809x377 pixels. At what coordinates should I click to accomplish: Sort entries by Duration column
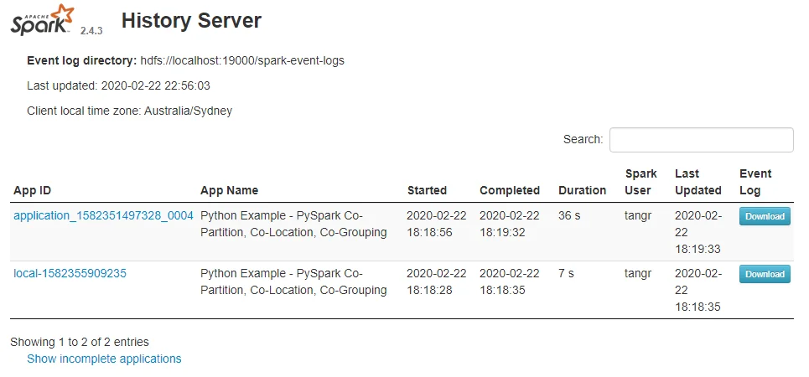tap(582, 190)
